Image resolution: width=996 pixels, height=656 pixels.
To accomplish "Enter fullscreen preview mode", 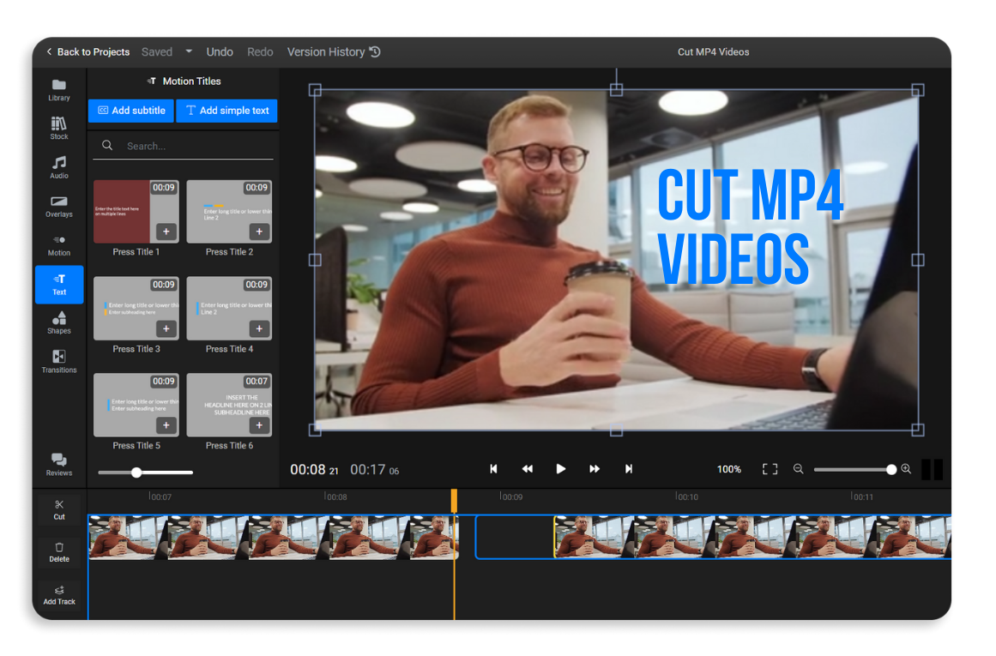I will (769, 469).
